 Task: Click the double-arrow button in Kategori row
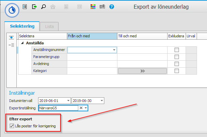point(142,71)
